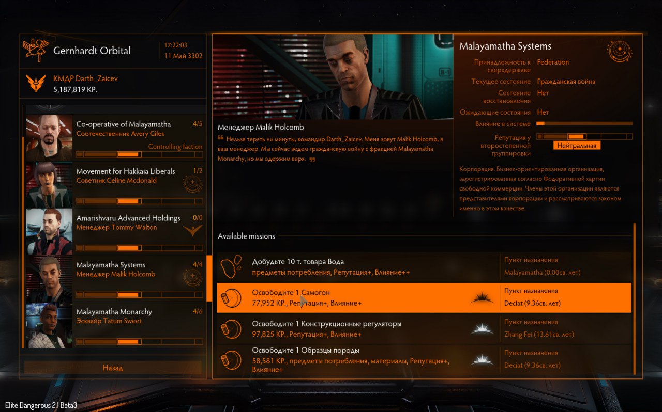Click the station icon beside Gernhardt Orbital
Screen dimensions: 662x412
(36, 50)
